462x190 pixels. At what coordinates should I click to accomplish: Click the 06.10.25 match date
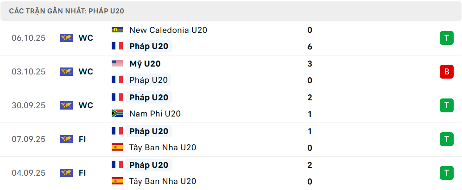coord(29,38)
